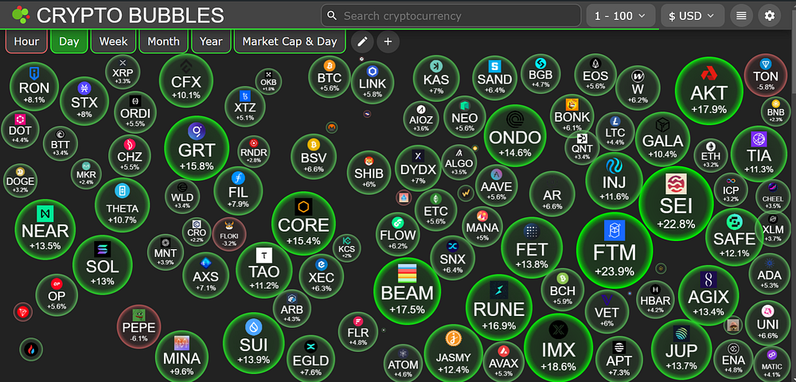Focus the Search cryptocurrency field
Image resolution: width=796 pixels, height=382 pixels.
tap(451, 16)
